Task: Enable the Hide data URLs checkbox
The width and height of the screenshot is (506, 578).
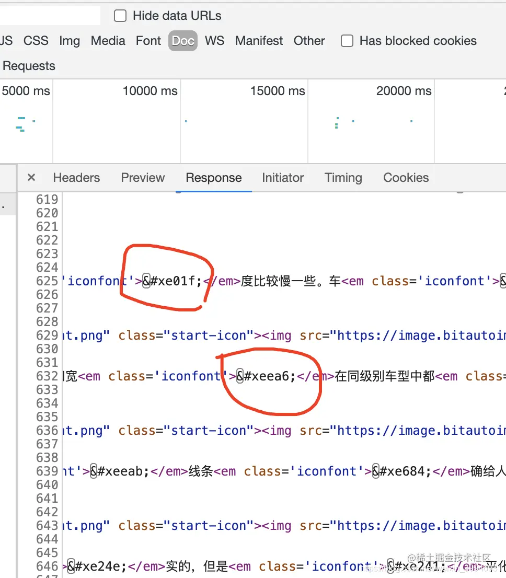Action: tap(120, 16)
